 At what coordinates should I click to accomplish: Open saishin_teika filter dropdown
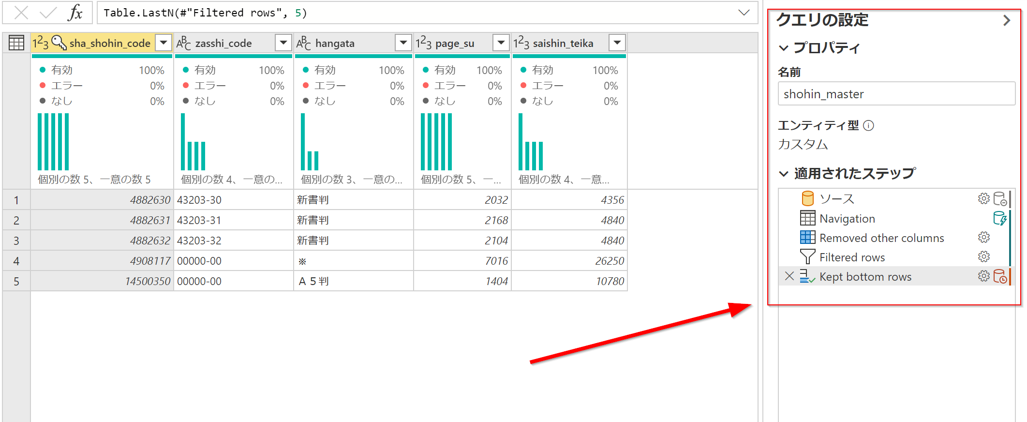617,43
